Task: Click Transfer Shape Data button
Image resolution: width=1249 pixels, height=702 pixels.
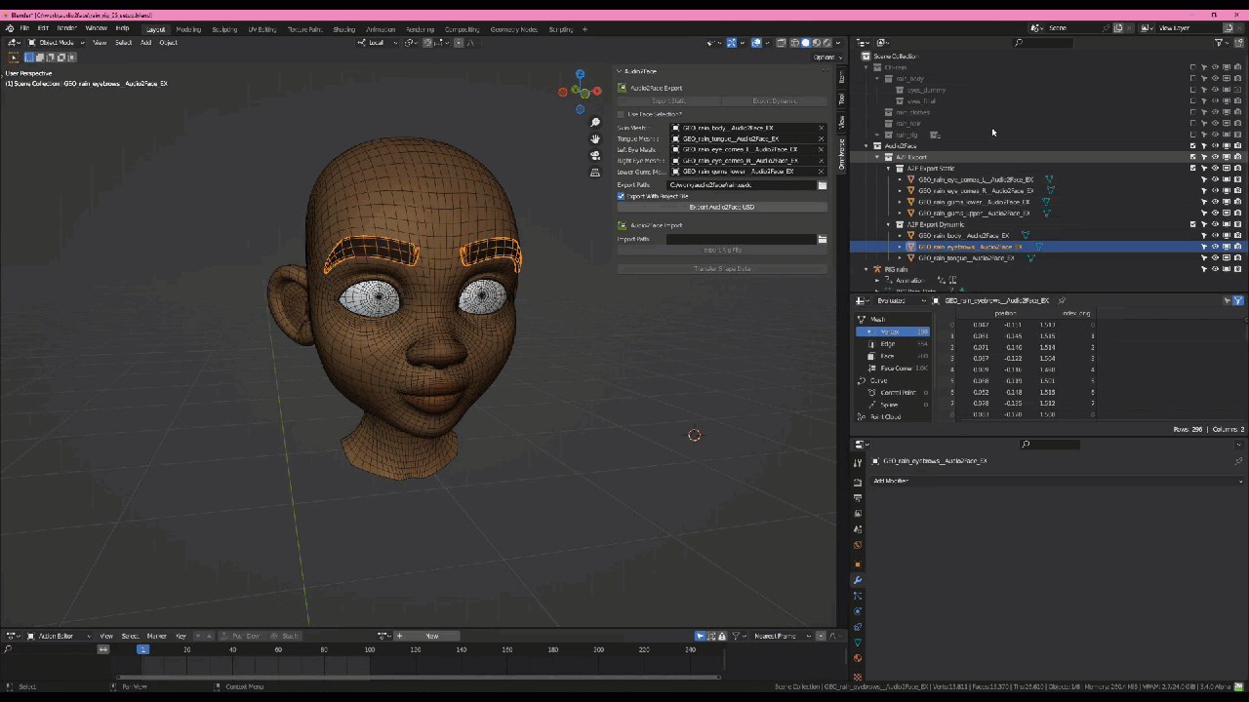Action: click(x=722, y=268)
